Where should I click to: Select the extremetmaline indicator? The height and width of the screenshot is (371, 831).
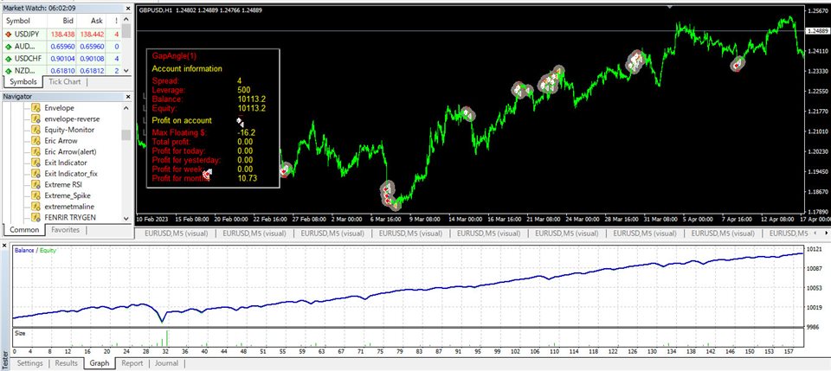(x=69, y=207)
